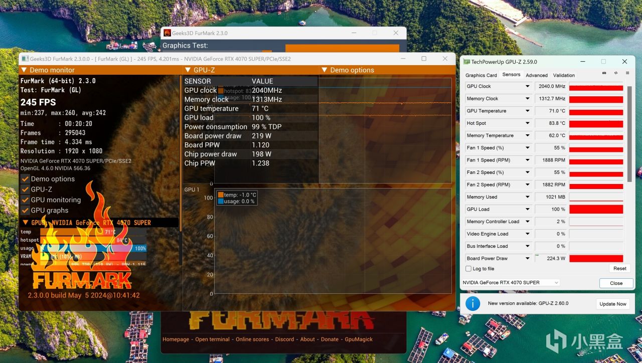This screenshot has width=642, height=363.
Task: Open the Memory Controller Load dropdown
Action: tap(527, 222)
